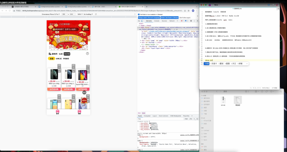Reload the page with the refresh icon
287x152 pixels.
pos(10,11)
